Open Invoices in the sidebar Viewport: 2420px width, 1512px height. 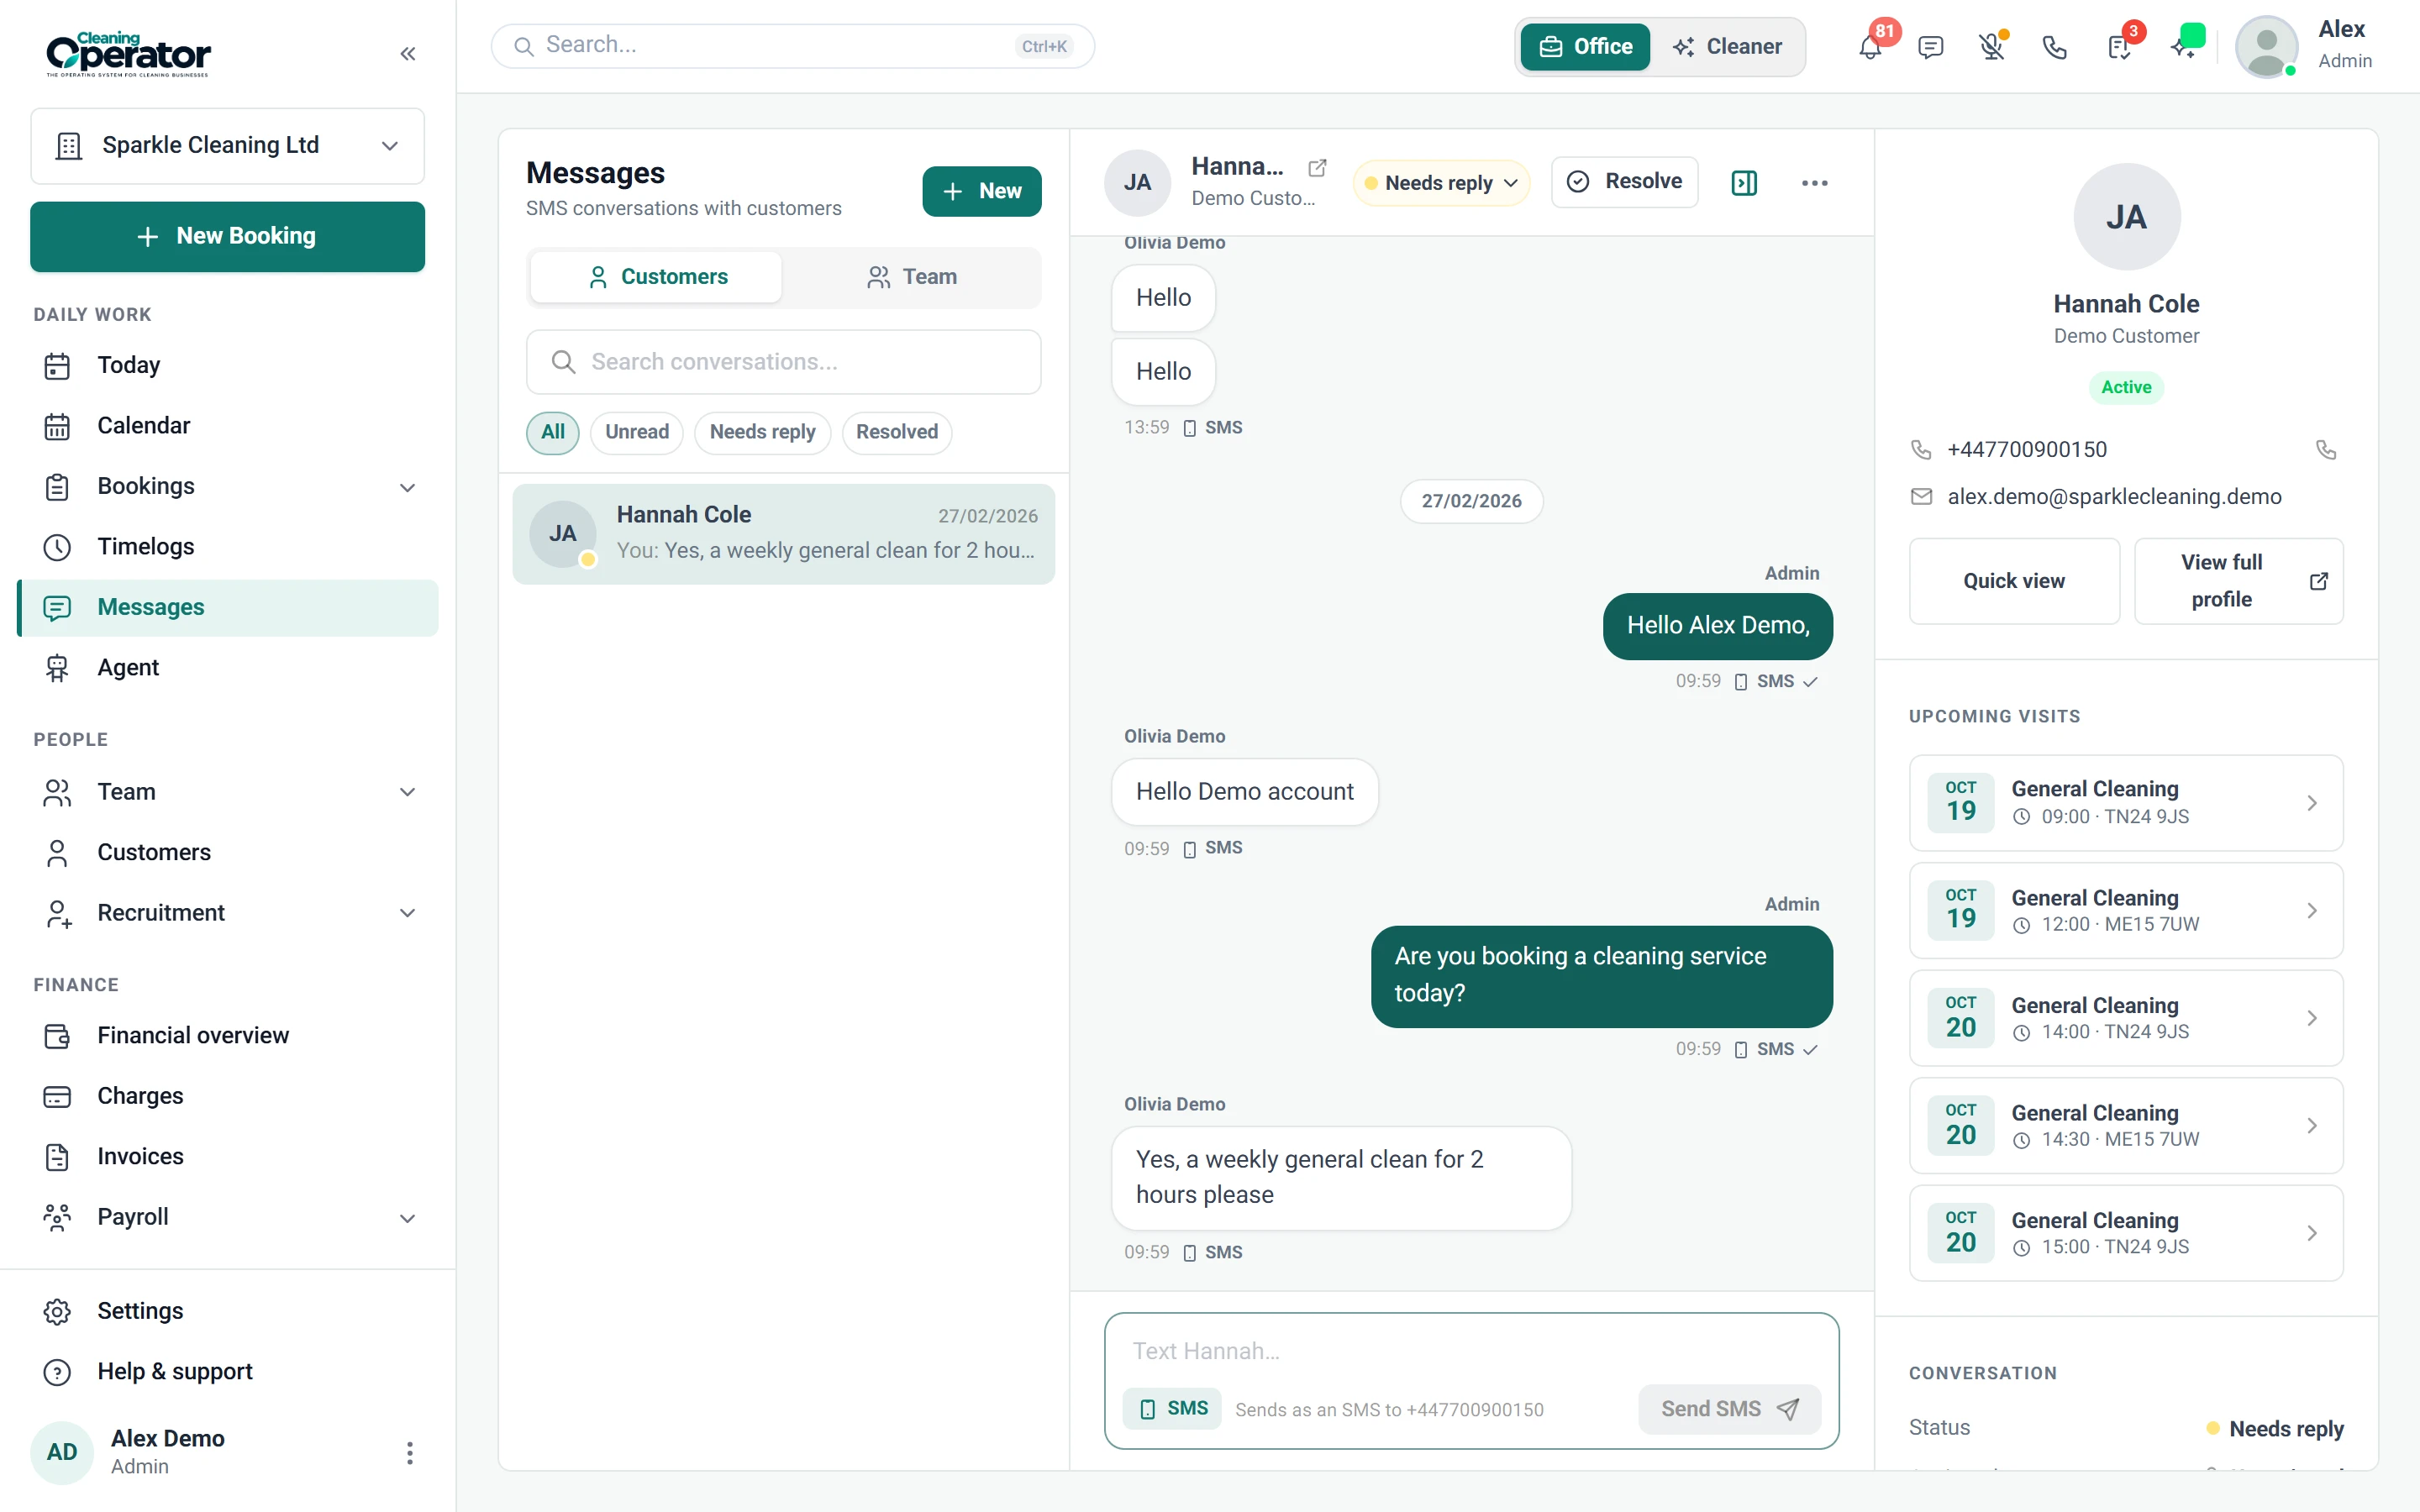tap(228, 1156)
